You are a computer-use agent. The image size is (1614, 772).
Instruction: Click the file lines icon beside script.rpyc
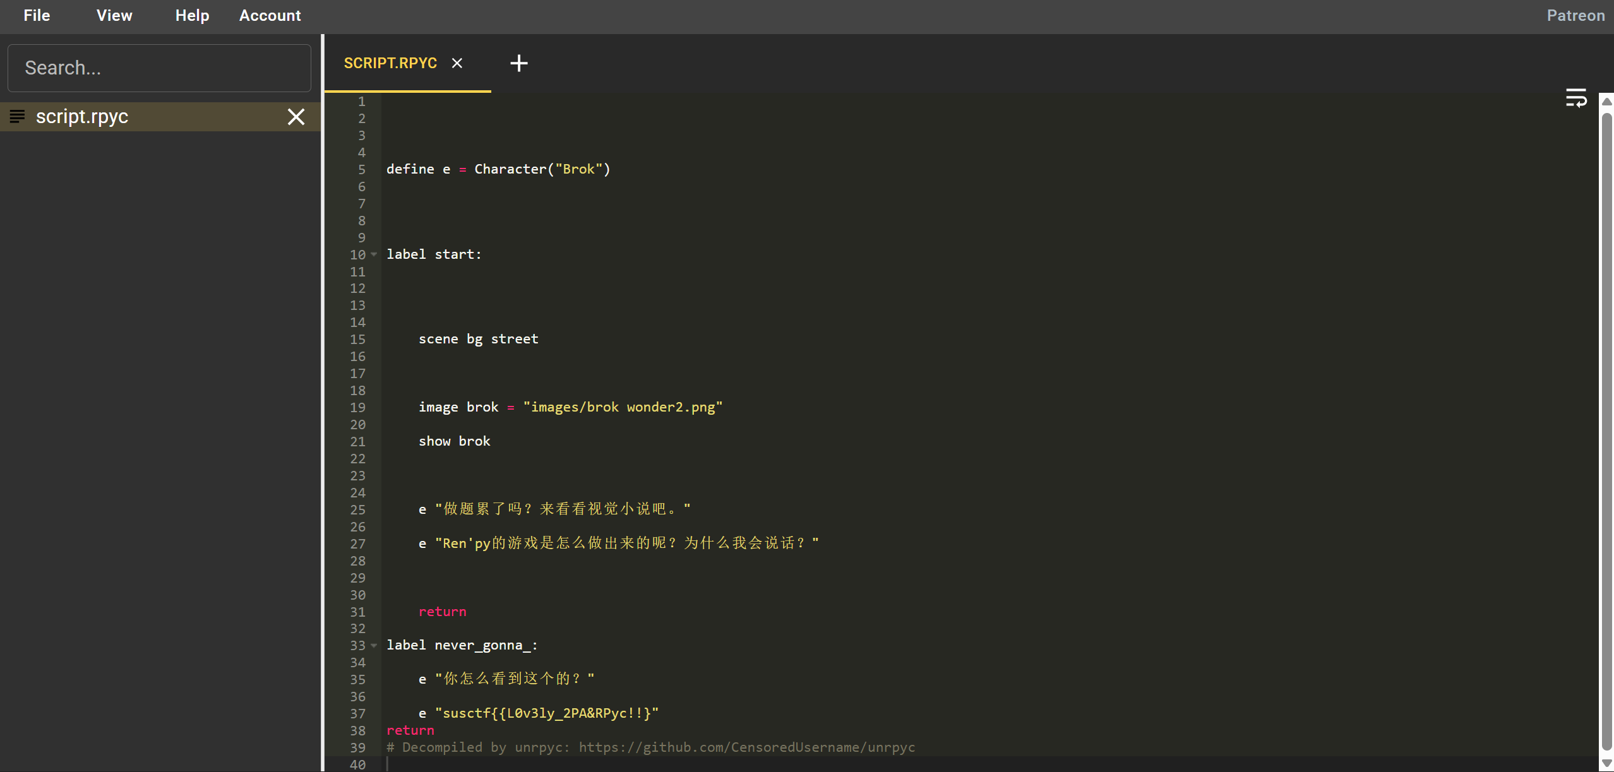18,117
